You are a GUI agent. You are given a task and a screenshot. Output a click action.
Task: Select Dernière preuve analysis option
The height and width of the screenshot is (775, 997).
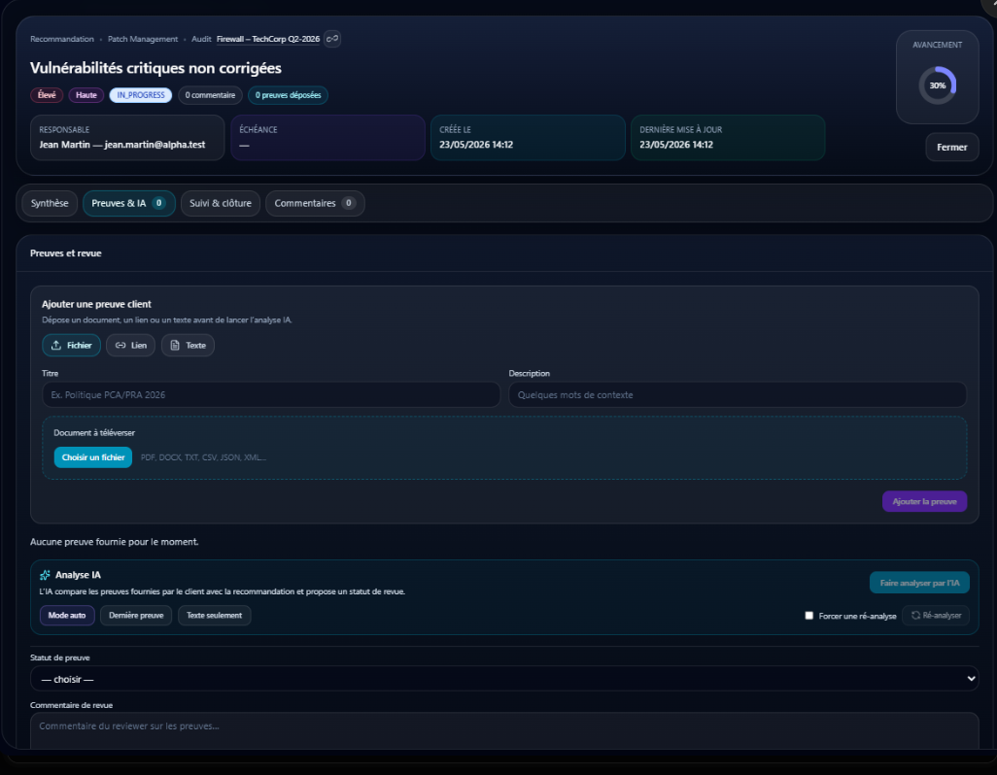click(136, 615)
